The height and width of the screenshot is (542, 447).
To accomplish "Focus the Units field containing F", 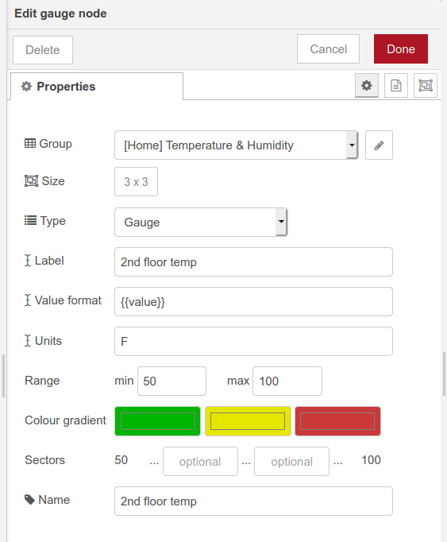I will pos(253,342).
